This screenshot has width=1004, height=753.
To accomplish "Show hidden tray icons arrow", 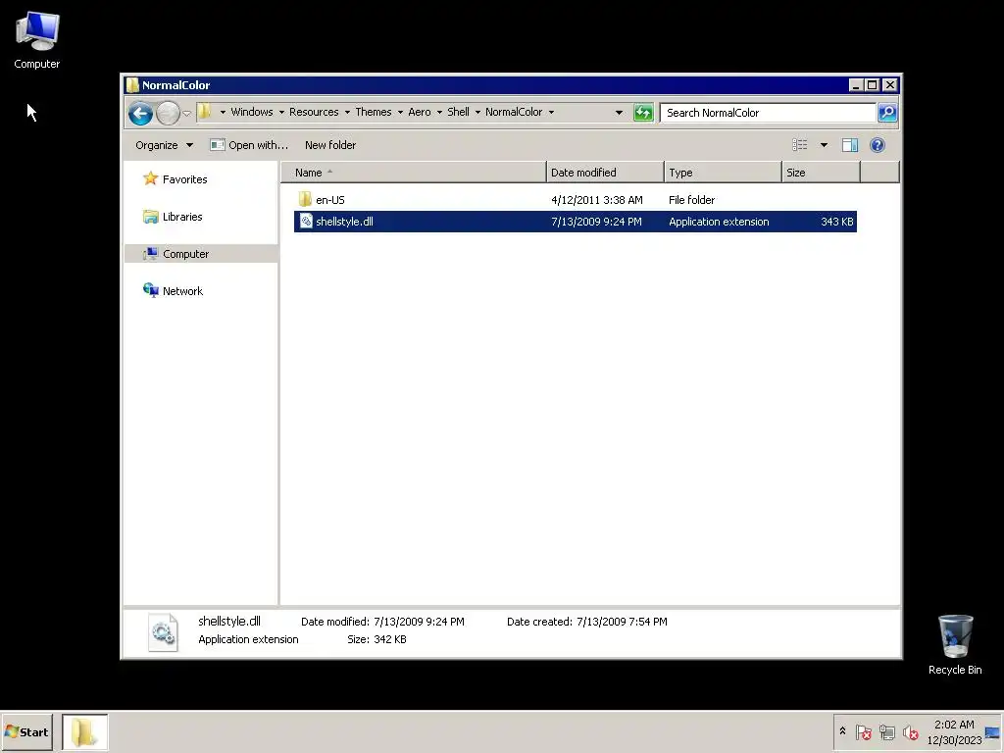I will coord(842,731).
